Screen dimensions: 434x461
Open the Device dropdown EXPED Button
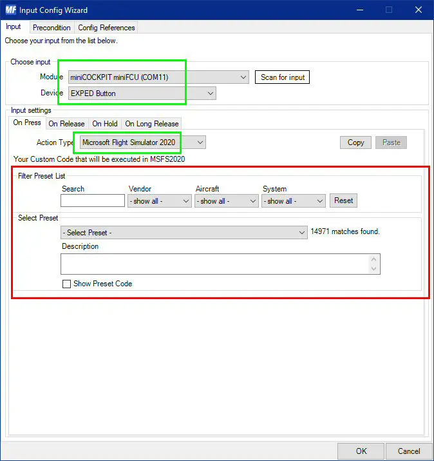point(142,93)
